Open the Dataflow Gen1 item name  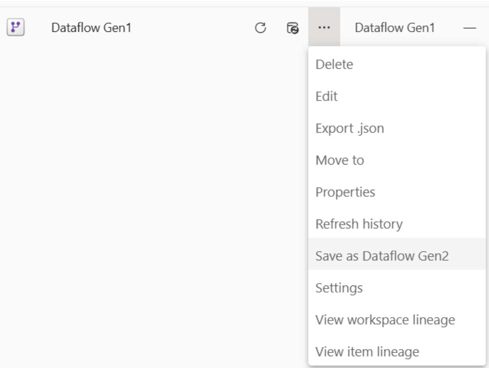coord(91,28)
